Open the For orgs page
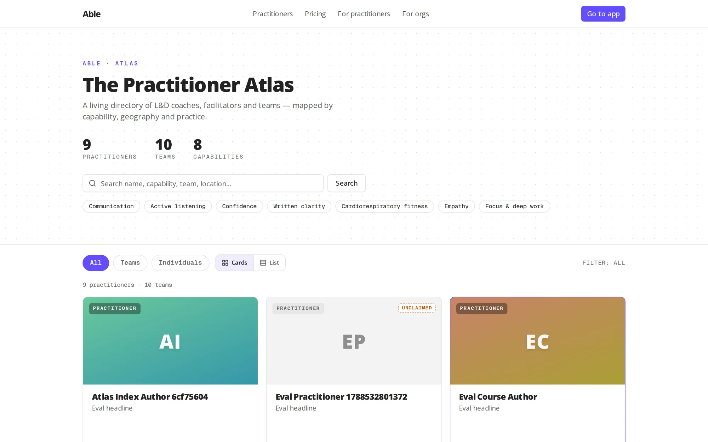The width and height of the screenshot is (708, 442). pos(415,14)
